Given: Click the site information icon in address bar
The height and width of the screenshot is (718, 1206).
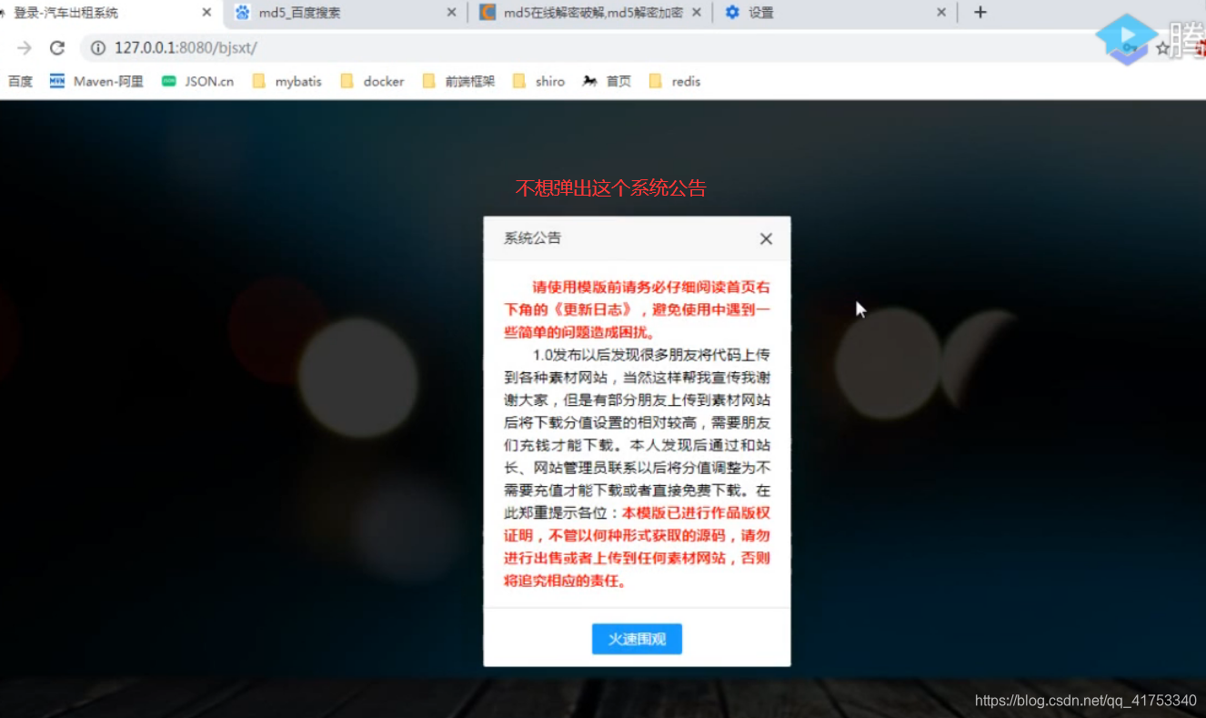Looking at the screenshot, I should tap(98, 47).
